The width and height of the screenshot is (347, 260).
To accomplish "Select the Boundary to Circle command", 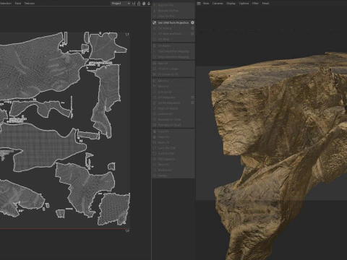I will coord(173,119).
